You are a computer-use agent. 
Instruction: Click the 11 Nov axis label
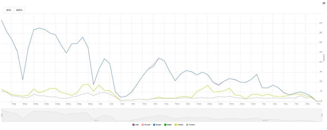[319, 104]
